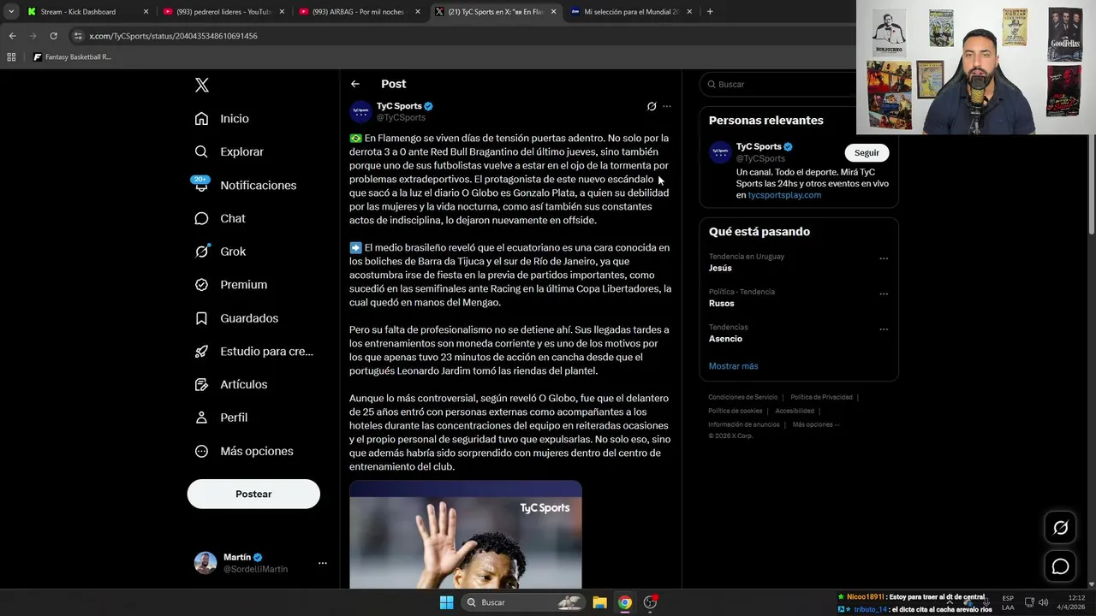Open TyC Sports in Personas relevantes
This screenshot has width=1096, height=616.
(759, 146)
